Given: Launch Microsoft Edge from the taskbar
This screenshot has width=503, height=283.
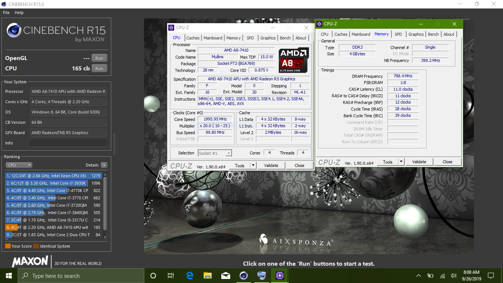Looking at the screenshot, I should point(190,276).
